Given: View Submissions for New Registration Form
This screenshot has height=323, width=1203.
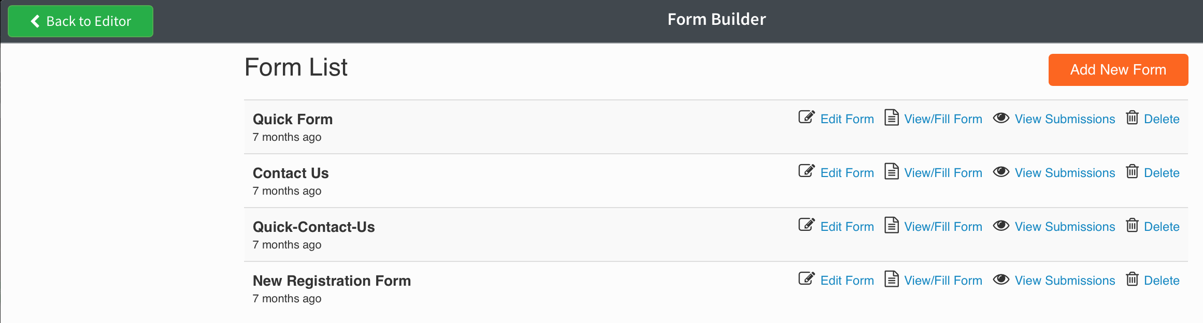Looking at the screenshot, I should tap(1065, 281).
